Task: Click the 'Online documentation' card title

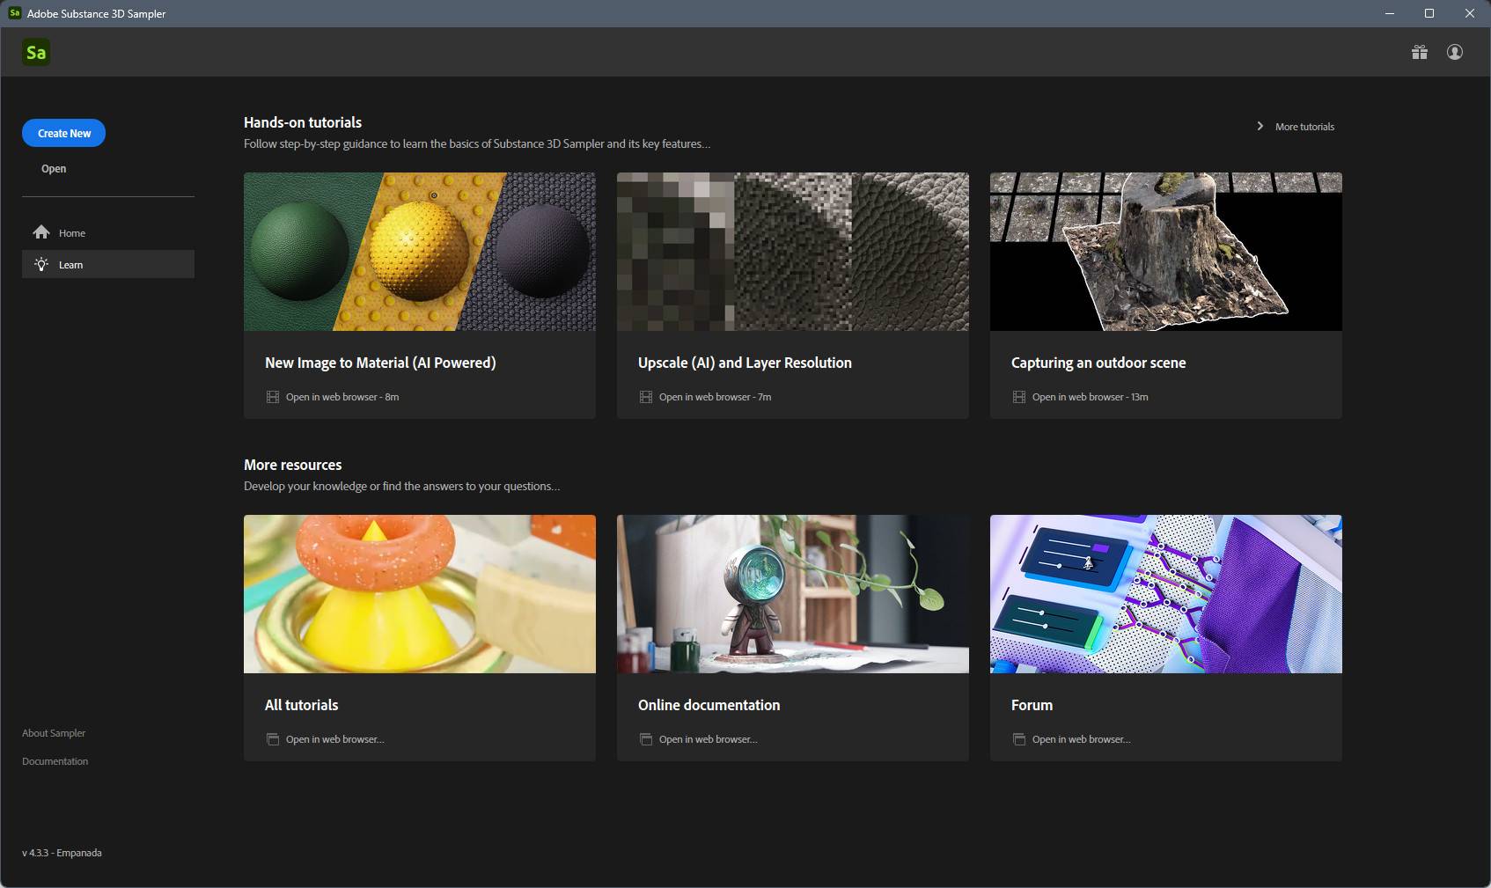Action: pyautogui.click(x=709, y=705)
